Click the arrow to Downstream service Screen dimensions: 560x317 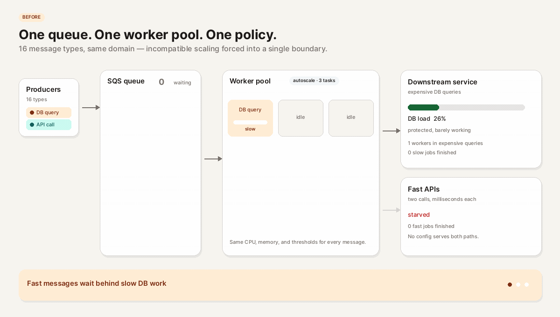(392, 131)
